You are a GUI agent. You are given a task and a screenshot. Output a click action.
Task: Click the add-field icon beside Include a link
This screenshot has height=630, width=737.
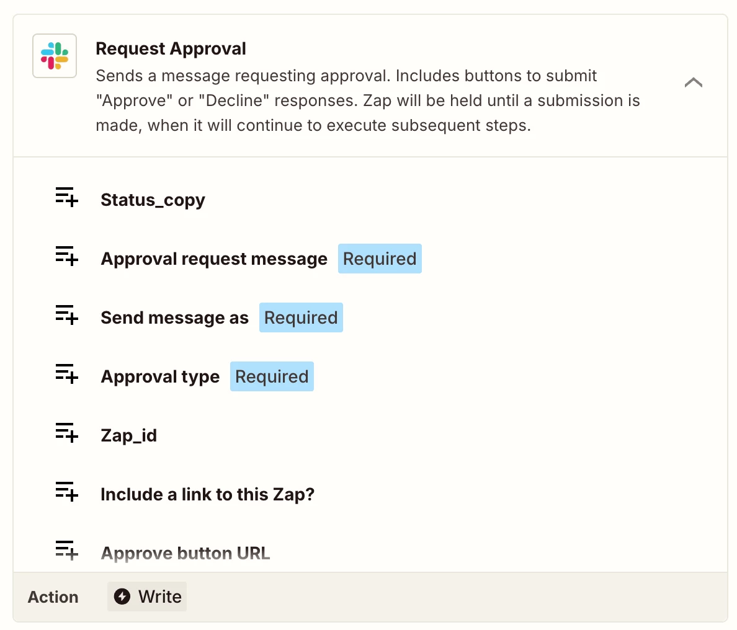click(66, 492)
